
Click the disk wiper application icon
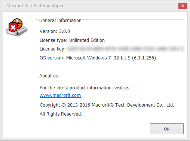(x=16, y=27)
